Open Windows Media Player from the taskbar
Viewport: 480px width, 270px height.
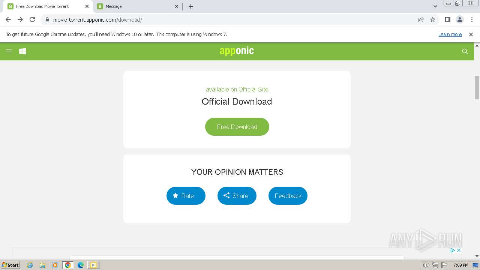pyautogui.click(x=55, y=265)
